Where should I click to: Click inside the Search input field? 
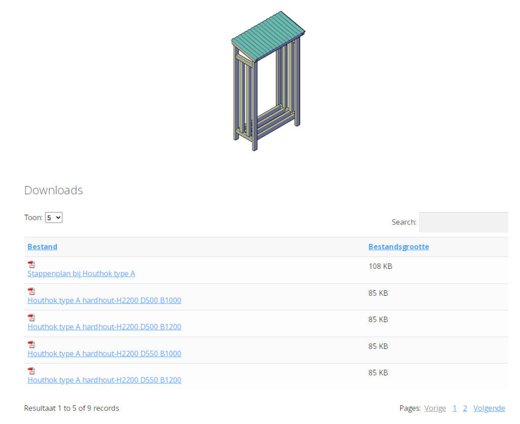[463, 222]
